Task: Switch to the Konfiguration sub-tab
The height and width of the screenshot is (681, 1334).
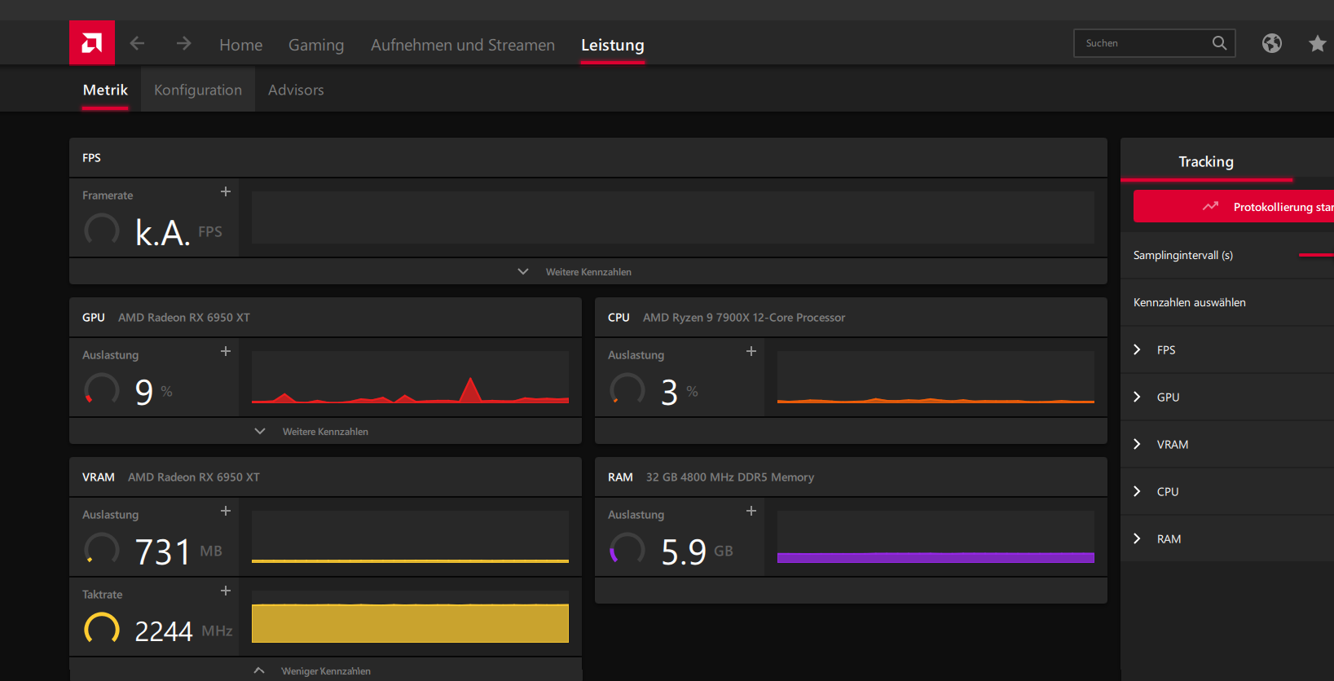Action: point(198,90)
